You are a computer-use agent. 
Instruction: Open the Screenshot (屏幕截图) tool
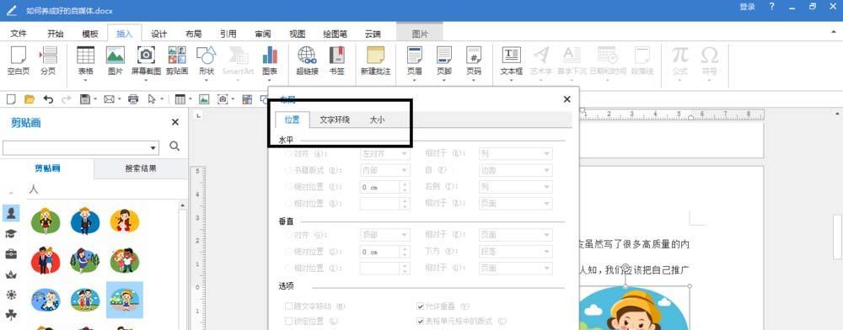146,60
